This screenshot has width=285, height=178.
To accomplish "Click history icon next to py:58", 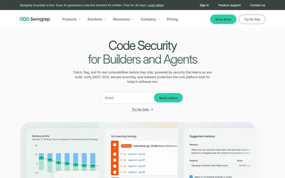I will (x=121, y=166).
